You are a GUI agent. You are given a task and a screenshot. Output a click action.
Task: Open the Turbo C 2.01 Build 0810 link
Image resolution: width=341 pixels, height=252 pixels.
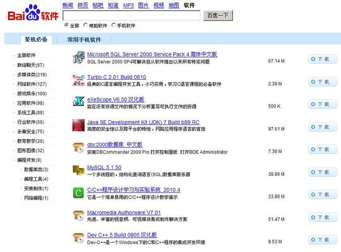tap(116, 77)
